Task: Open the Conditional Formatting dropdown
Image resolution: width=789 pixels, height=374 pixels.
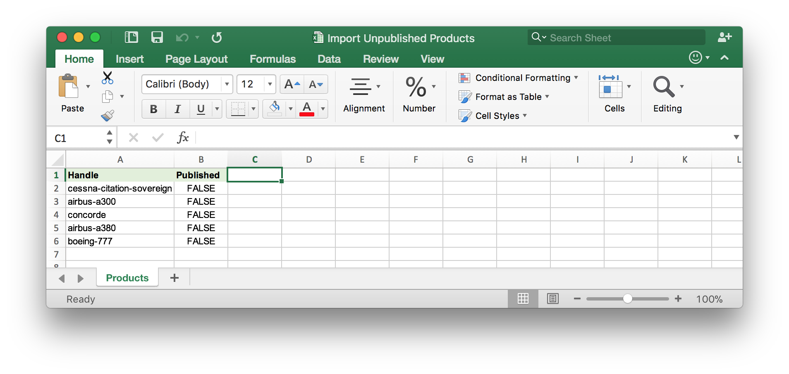Action: (x=518, y=78)
